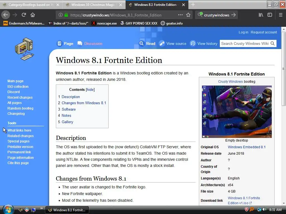Open the noescape.exe bookmark
The height and width of the screenshot is (214, 286).
coord(104,23)
